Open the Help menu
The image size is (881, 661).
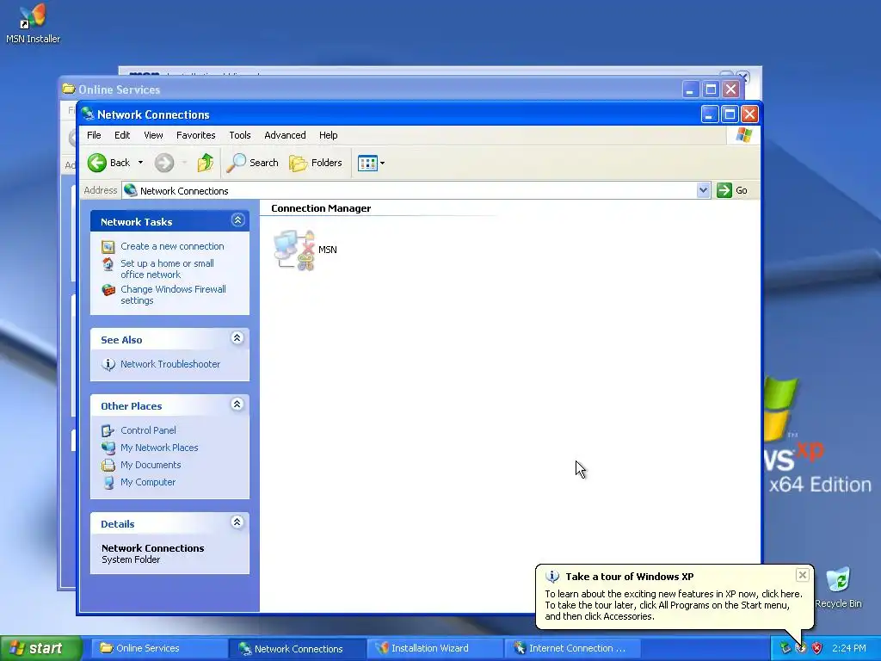point(328,135)
